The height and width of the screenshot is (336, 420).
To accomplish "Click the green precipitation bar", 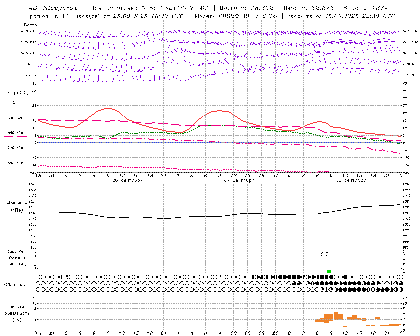I will pos(329,272).
